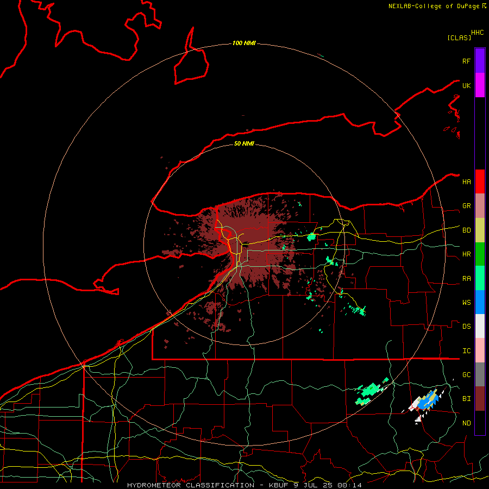Screen dimensions: 489x489
Task: Click the blue wet snow echo cluster
Action: 428,402
